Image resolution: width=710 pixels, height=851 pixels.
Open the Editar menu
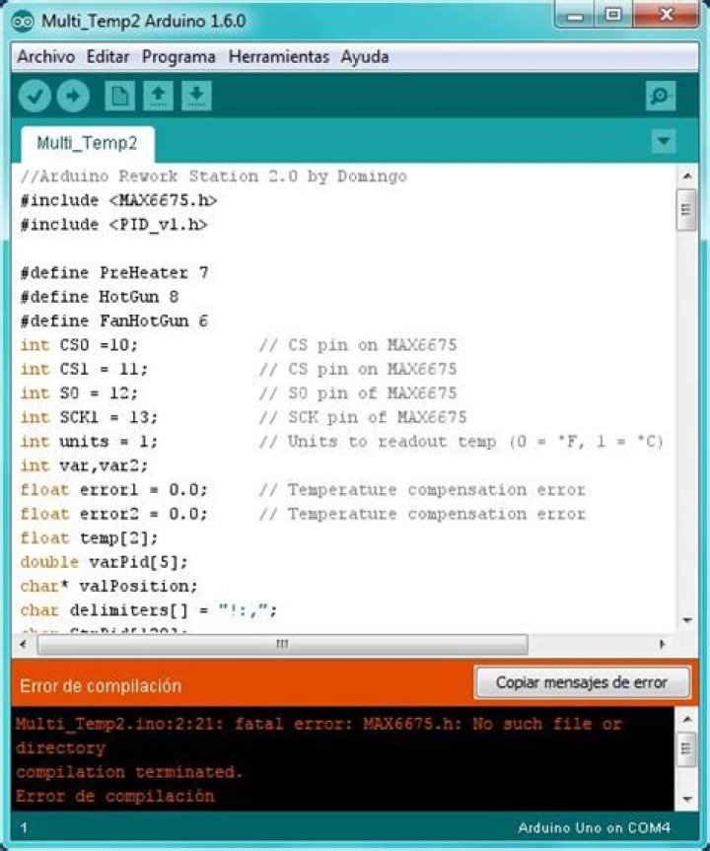(x=107, y=56)
